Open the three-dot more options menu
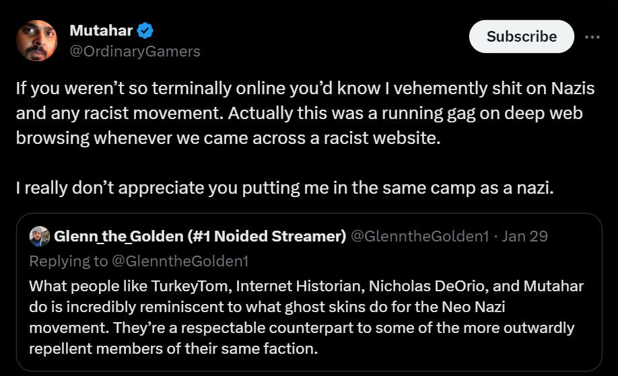 [x=592, y=37]
